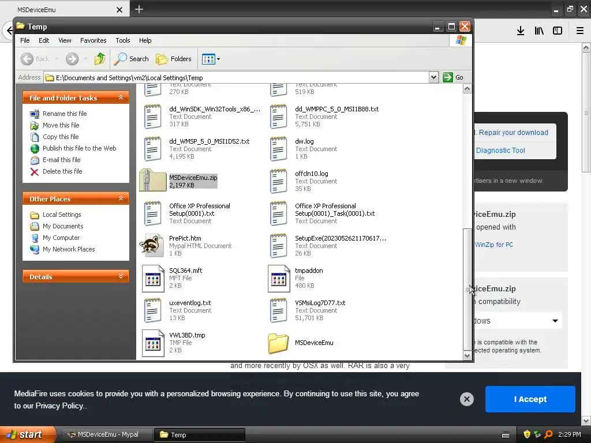Select tmpaddon file icon
This screenshot has width=591, height=443.
[x=279, y=278]
